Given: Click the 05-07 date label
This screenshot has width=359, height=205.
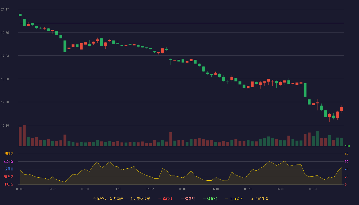Looking at the screenshot, I should tap(183, 189).
